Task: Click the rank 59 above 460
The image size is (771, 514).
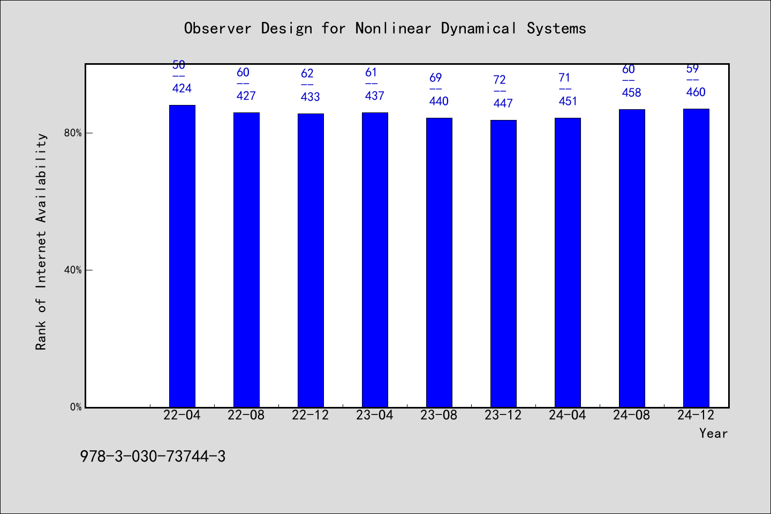Action: click(x=693, y=69)
